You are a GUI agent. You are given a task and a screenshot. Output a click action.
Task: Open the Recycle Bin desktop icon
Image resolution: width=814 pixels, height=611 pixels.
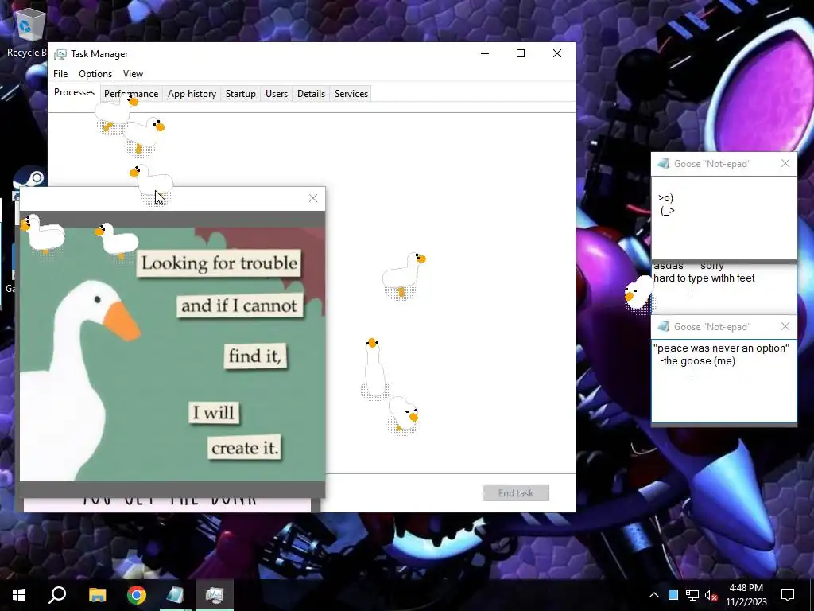click(x=26, y=31)
